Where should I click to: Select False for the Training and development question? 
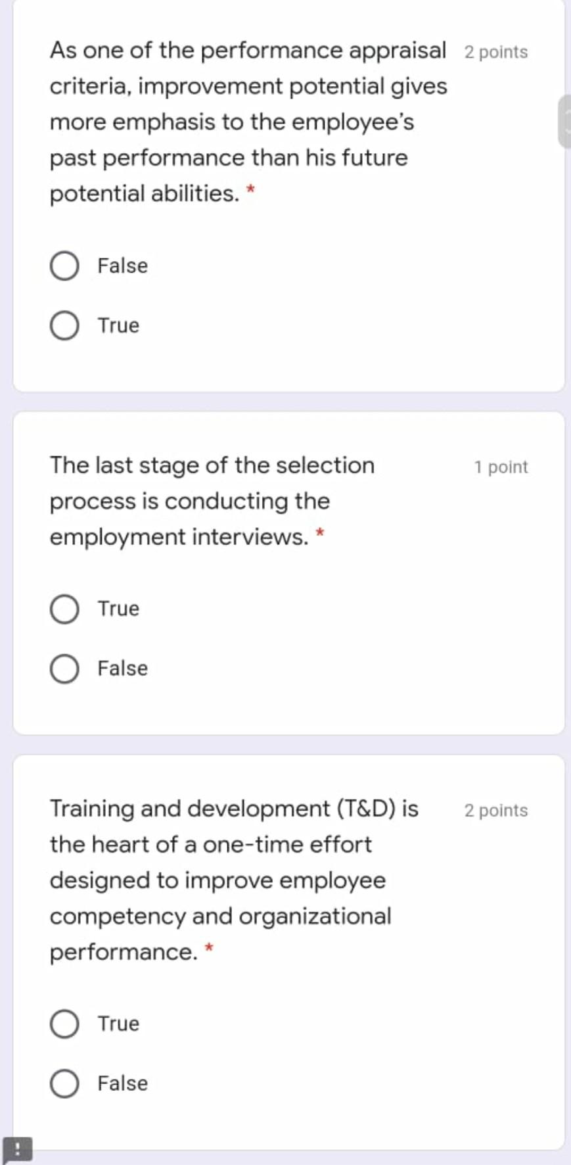64,1083
